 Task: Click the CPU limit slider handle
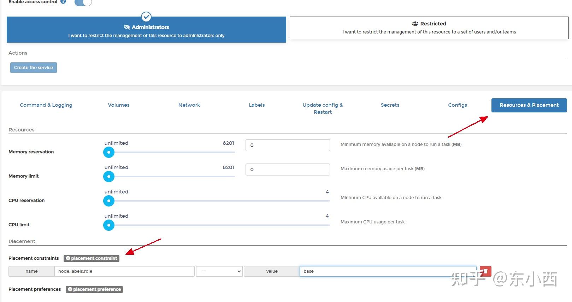coord(109,225)
